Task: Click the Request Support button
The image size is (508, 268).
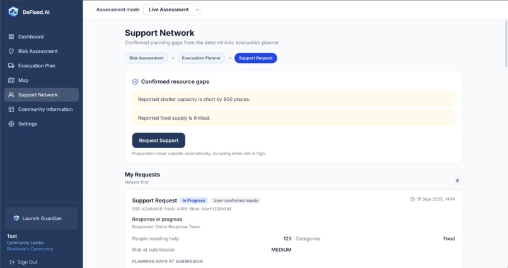Action: click(x=158, y=141)
